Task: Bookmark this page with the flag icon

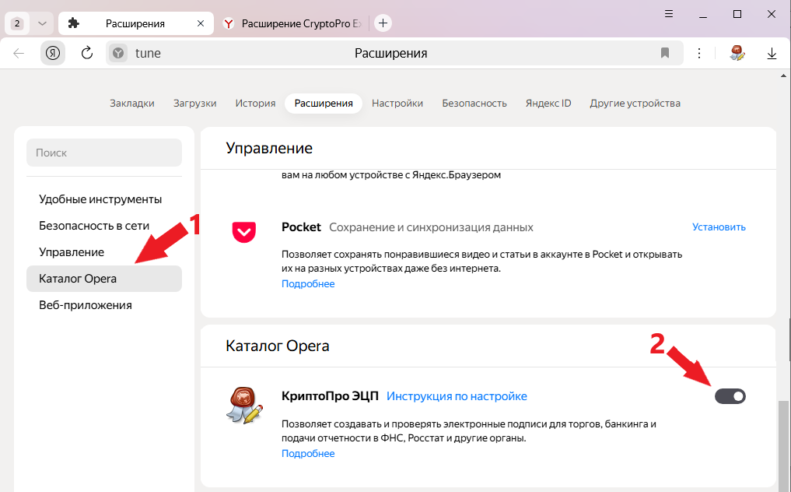Action: (x=665, y=53)
